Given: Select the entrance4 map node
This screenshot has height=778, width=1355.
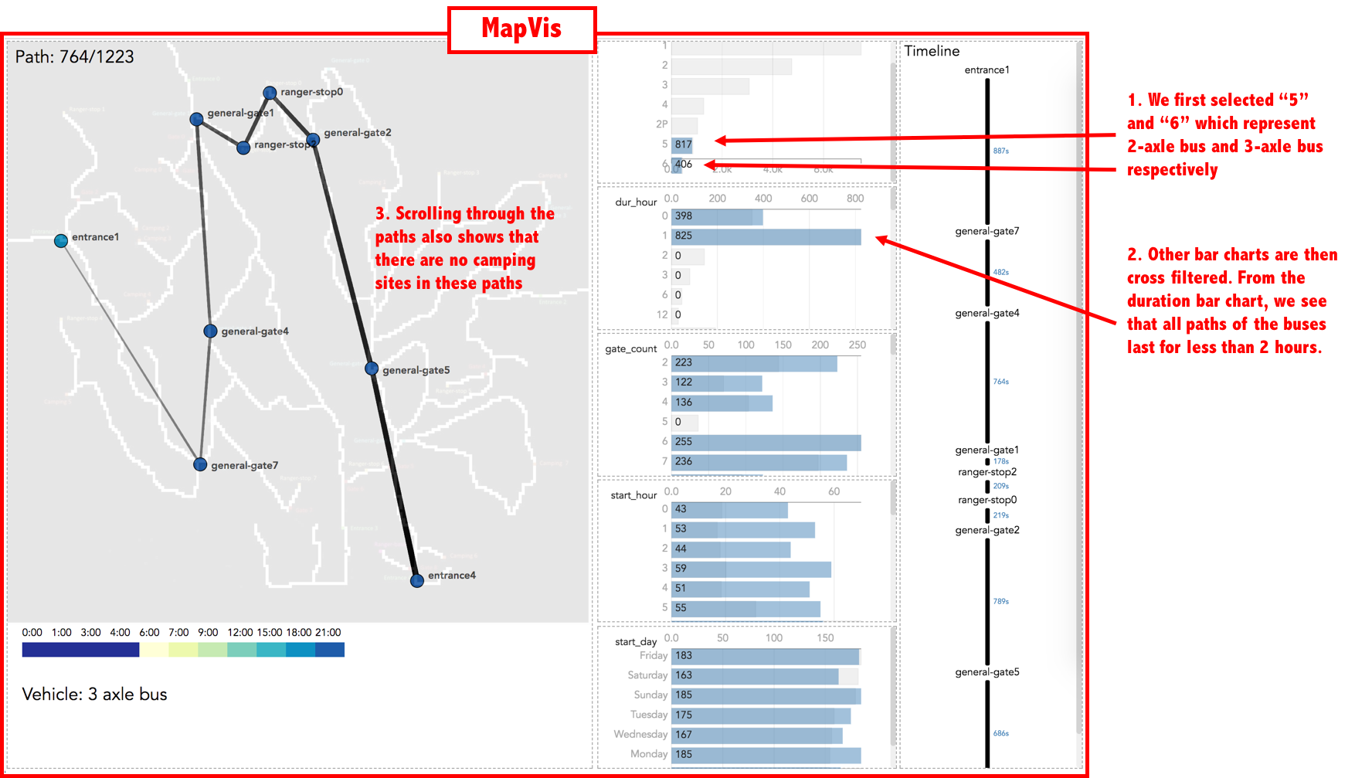Looking at the screenshot, I should click(417, 580).
